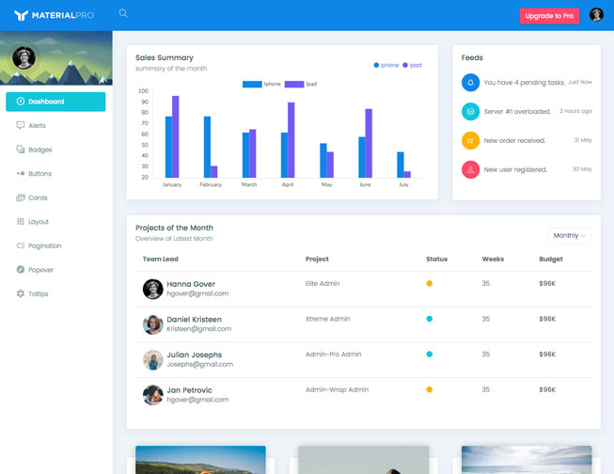Select Dashboard in the sidebar
The width and height of the screenshot is (614, 474).
tap(55, 102)
